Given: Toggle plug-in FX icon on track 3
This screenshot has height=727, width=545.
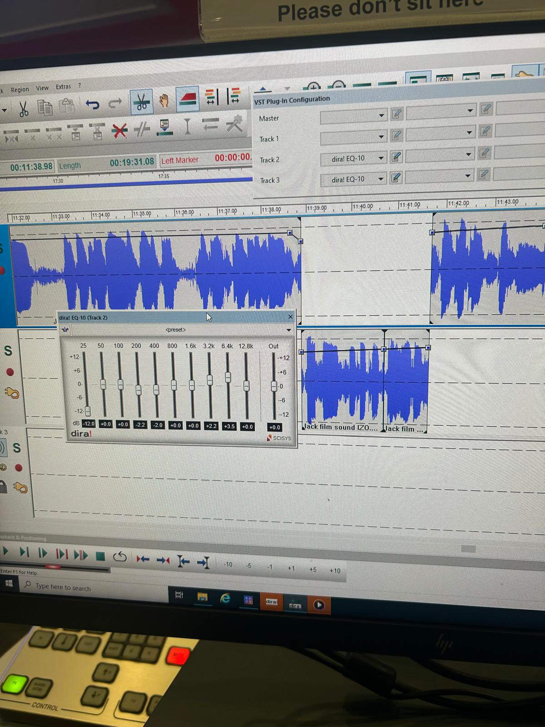Looking at the screenshot, I should 20,488.
